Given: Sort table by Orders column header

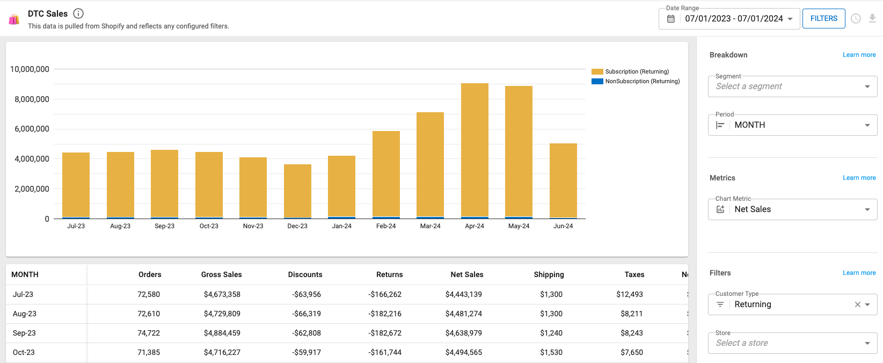Looking at the screenshot, I should tap(150, 274).
